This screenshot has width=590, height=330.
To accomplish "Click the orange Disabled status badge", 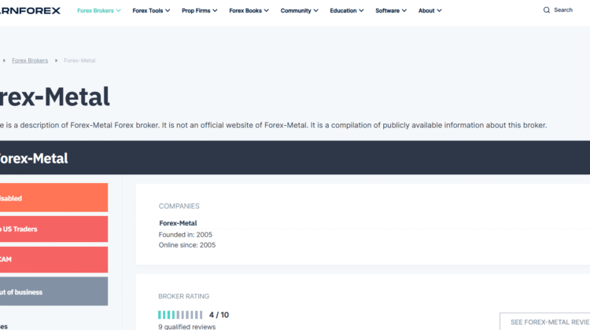I will (x=52, y=198).
